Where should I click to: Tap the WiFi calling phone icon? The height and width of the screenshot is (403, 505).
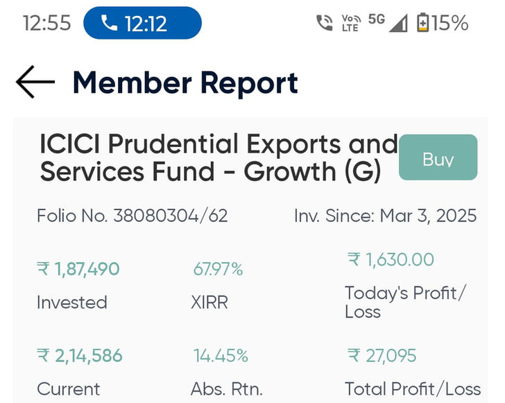pyautogui.click(x=325, y=23)
